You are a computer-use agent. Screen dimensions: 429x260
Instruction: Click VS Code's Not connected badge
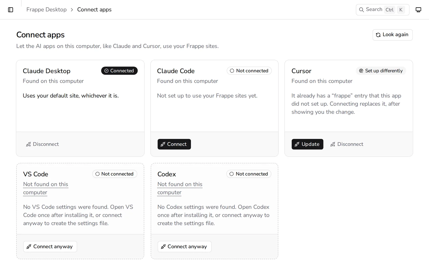coord(115,174)
